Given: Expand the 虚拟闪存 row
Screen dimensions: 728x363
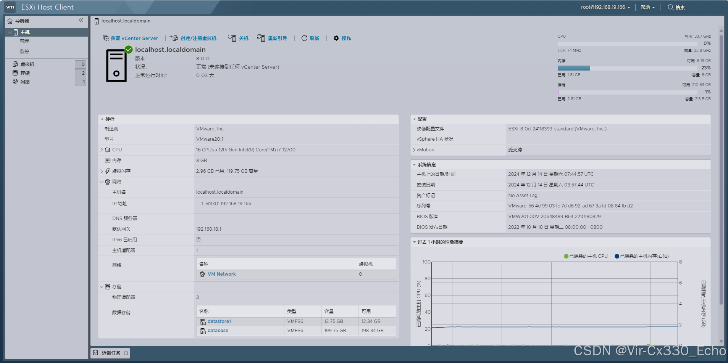Looking at the screenshot, I should 102,171.
